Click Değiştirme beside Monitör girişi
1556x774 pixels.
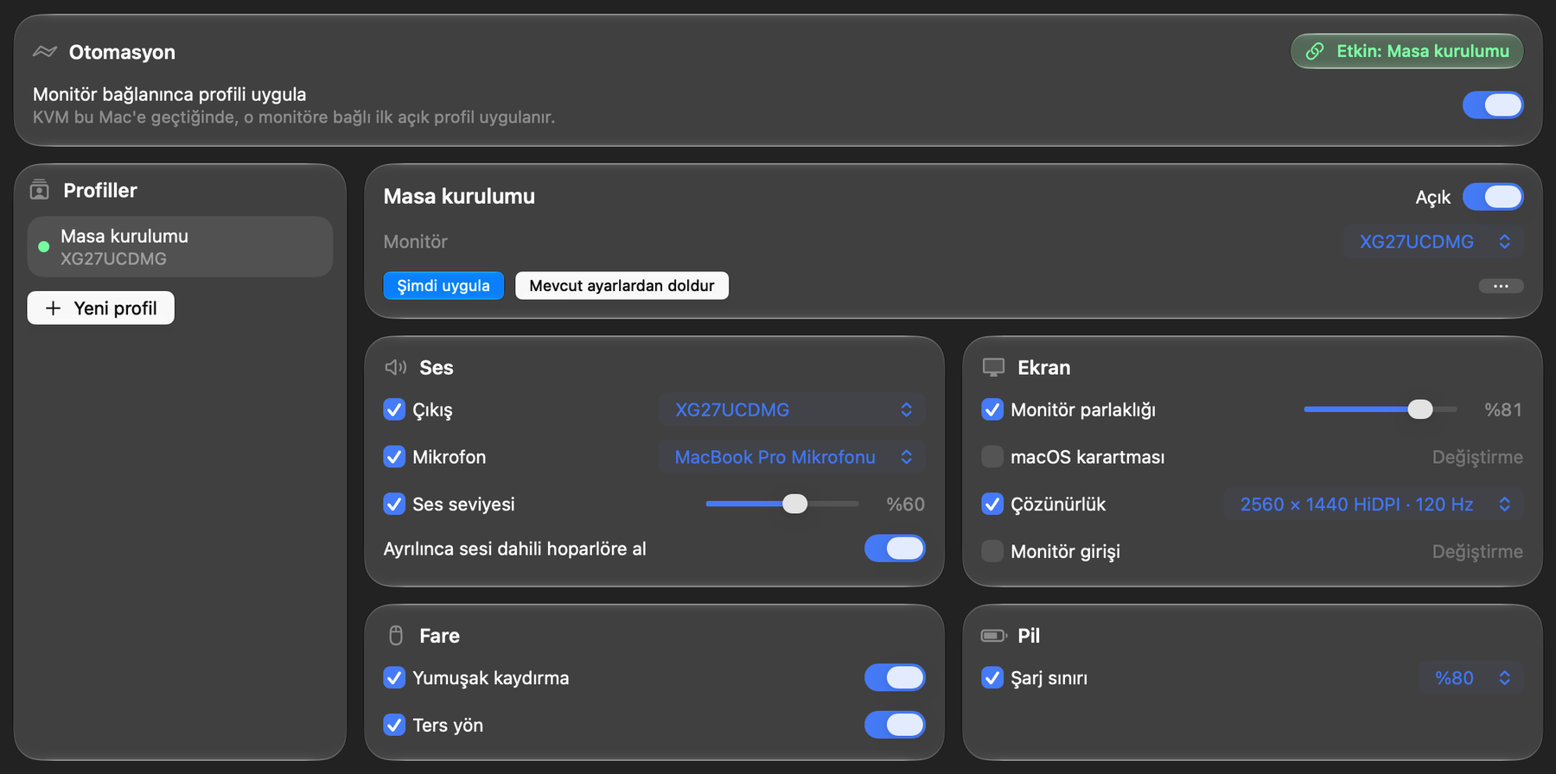coord(1477,551)
